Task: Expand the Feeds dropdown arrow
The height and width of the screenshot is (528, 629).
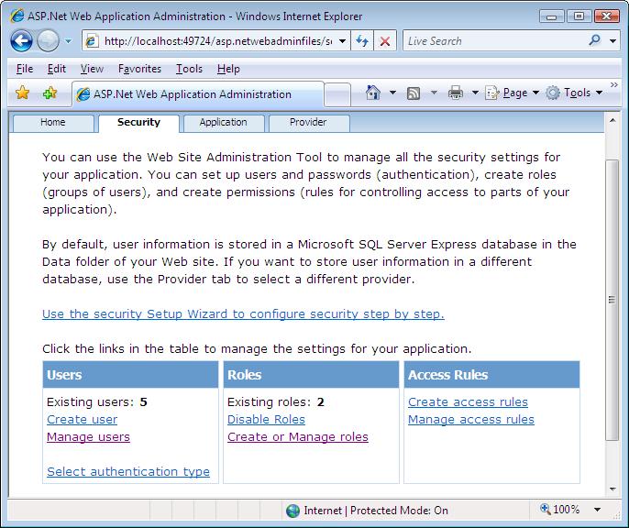Action: pos(434,93)
